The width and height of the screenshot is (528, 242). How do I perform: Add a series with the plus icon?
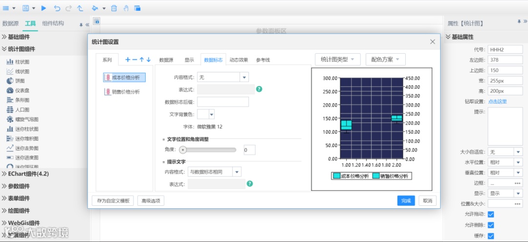128,60
